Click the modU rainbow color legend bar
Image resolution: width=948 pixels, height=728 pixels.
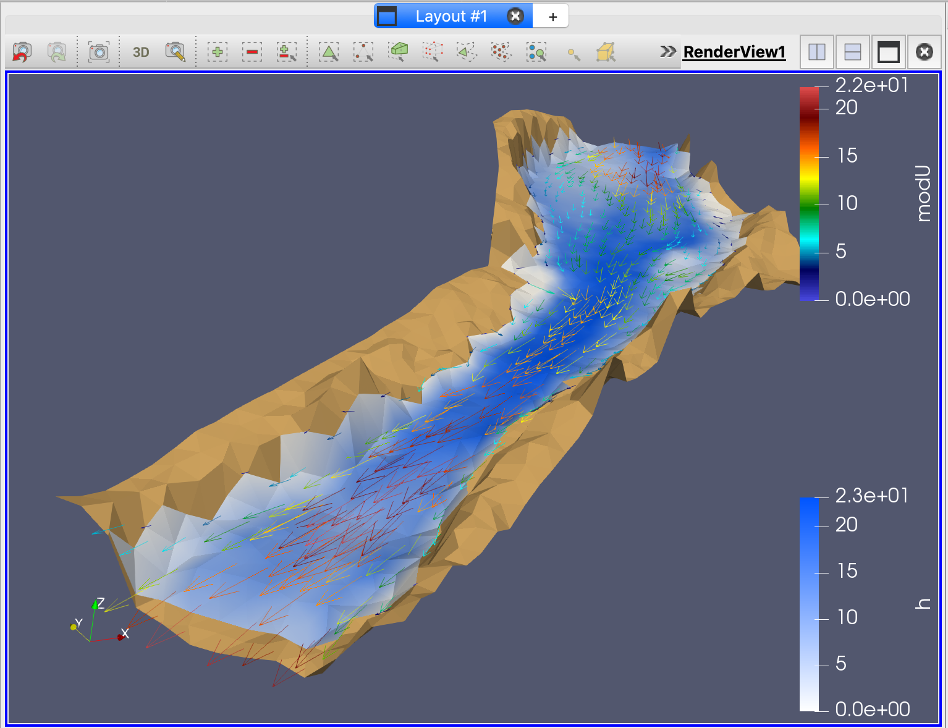pyautogui.click(x=809, y=194)
